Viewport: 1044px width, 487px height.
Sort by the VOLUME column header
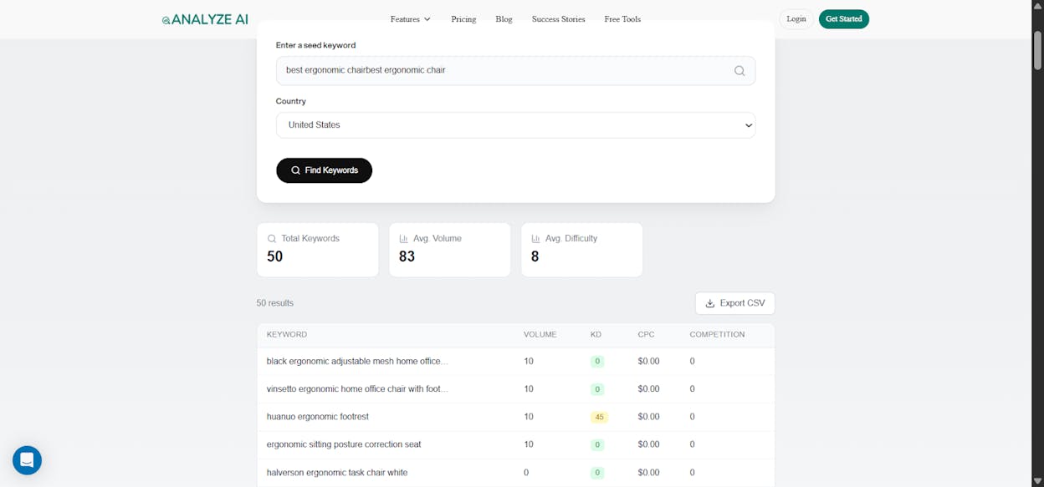[x=540, y=334]
